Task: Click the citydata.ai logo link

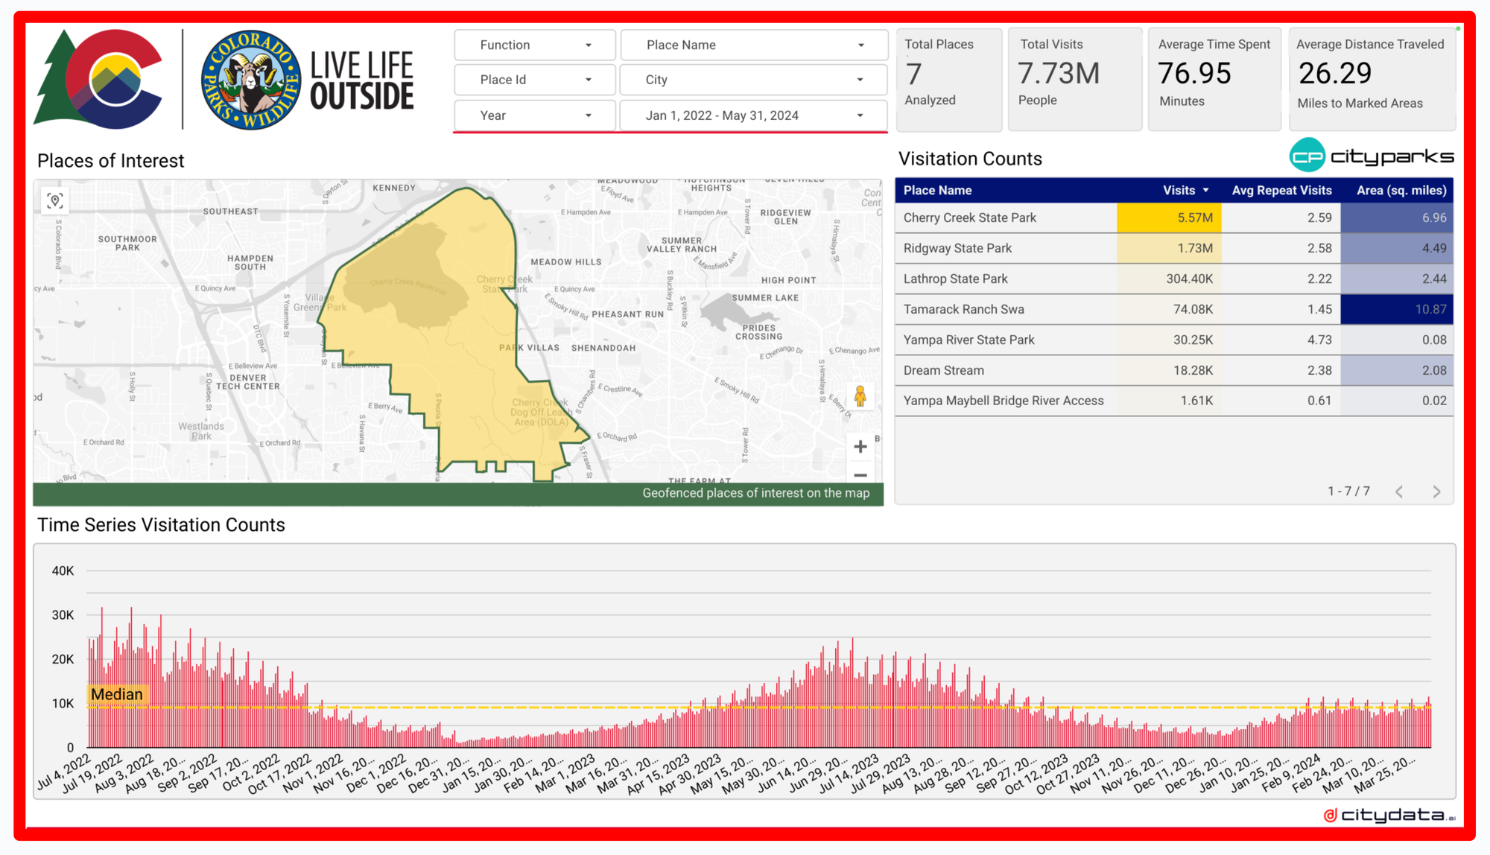Action: pyautogui.click(x=1390, y=816)
